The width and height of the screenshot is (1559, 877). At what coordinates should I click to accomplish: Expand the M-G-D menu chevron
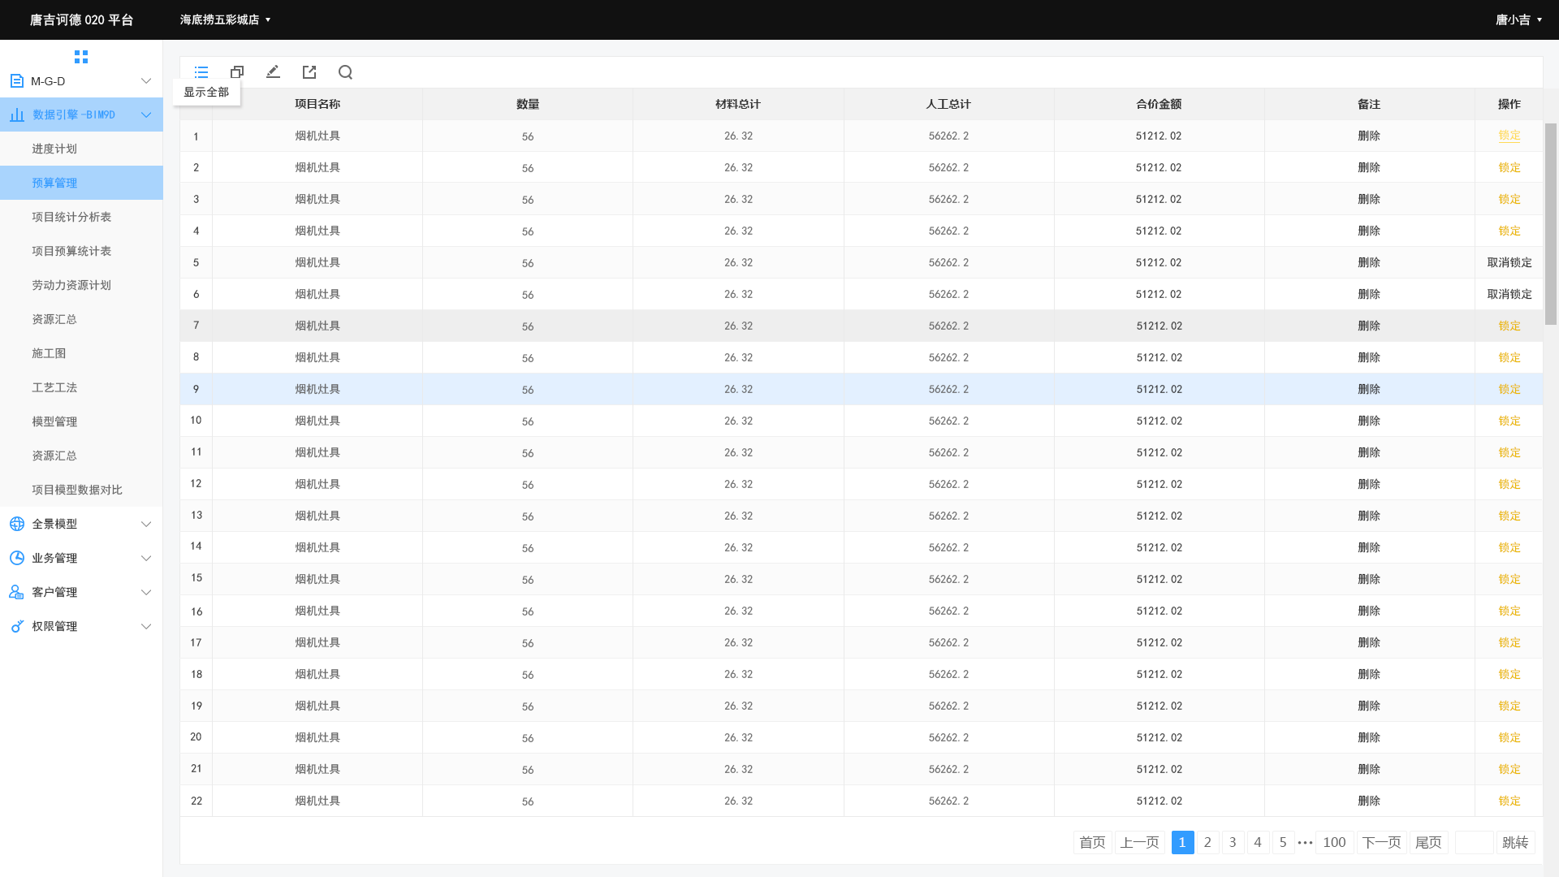point(146,81)
